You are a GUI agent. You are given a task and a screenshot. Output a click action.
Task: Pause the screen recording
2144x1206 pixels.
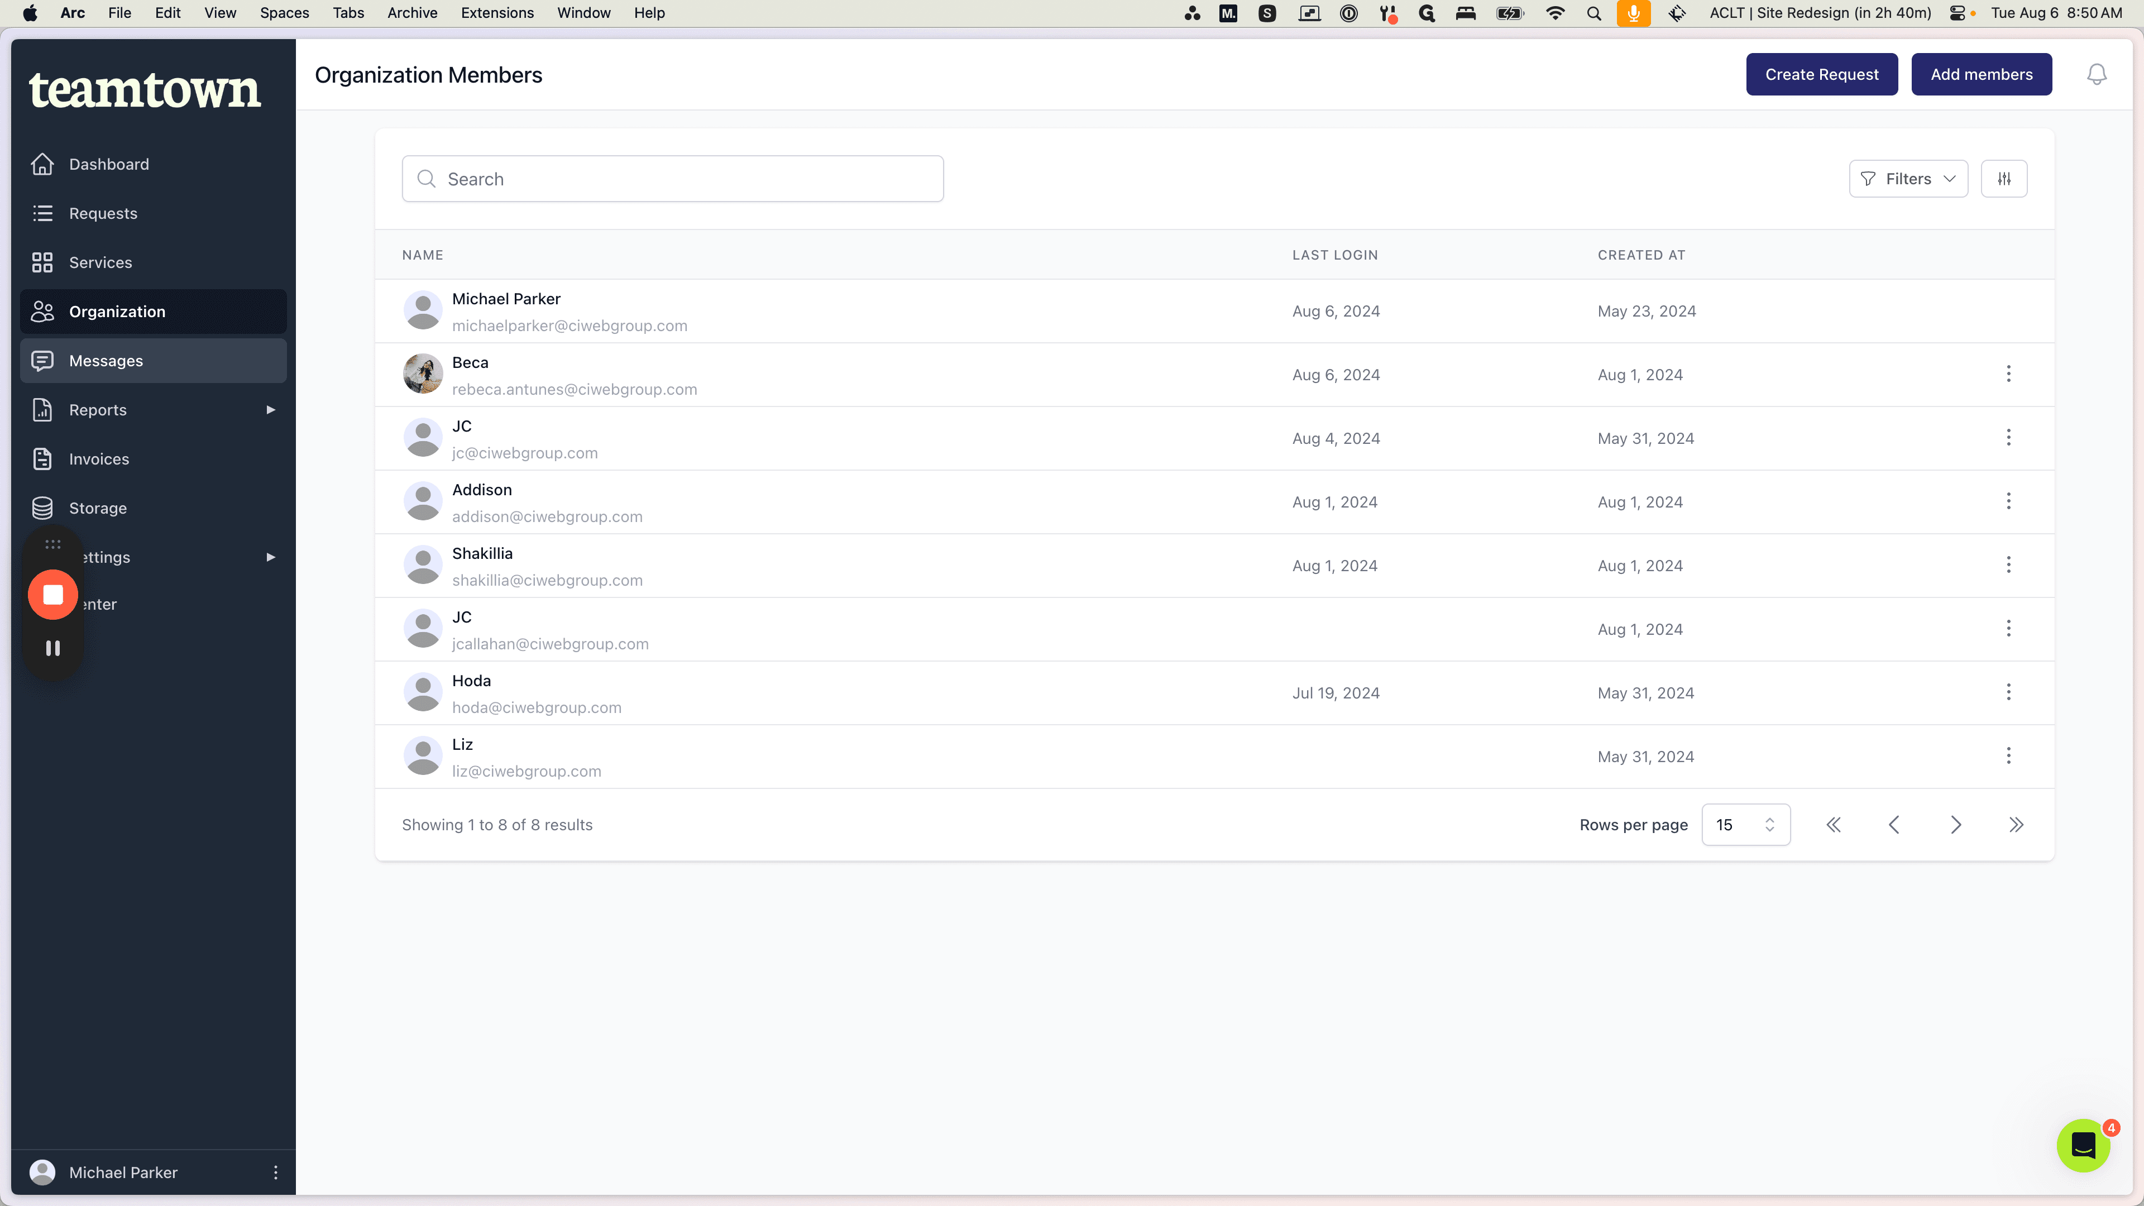click(53, 648)
